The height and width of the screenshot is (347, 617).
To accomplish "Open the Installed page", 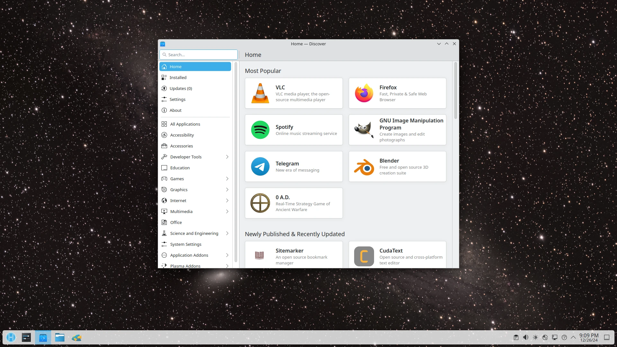I will [x=195, y=77].
